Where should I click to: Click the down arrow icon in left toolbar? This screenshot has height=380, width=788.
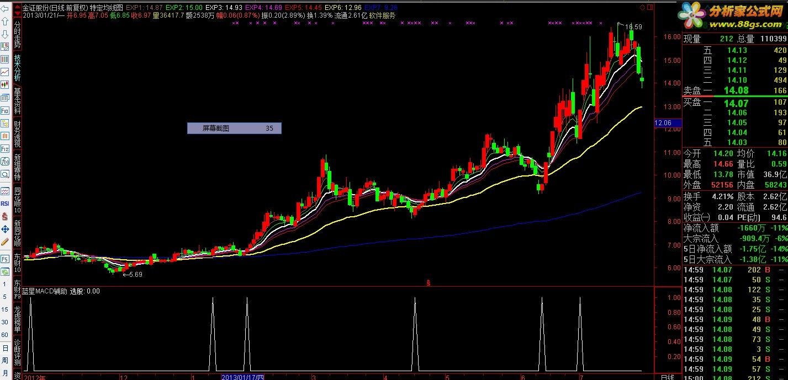tap(4, 34)
